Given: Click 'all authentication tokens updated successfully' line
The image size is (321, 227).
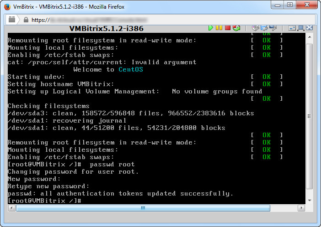Looking at the screenshot, I should pos(120,194).
